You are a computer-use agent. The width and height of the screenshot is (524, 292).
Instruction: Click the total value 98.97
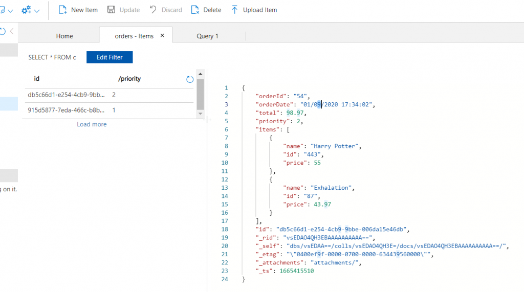[295, 113]
